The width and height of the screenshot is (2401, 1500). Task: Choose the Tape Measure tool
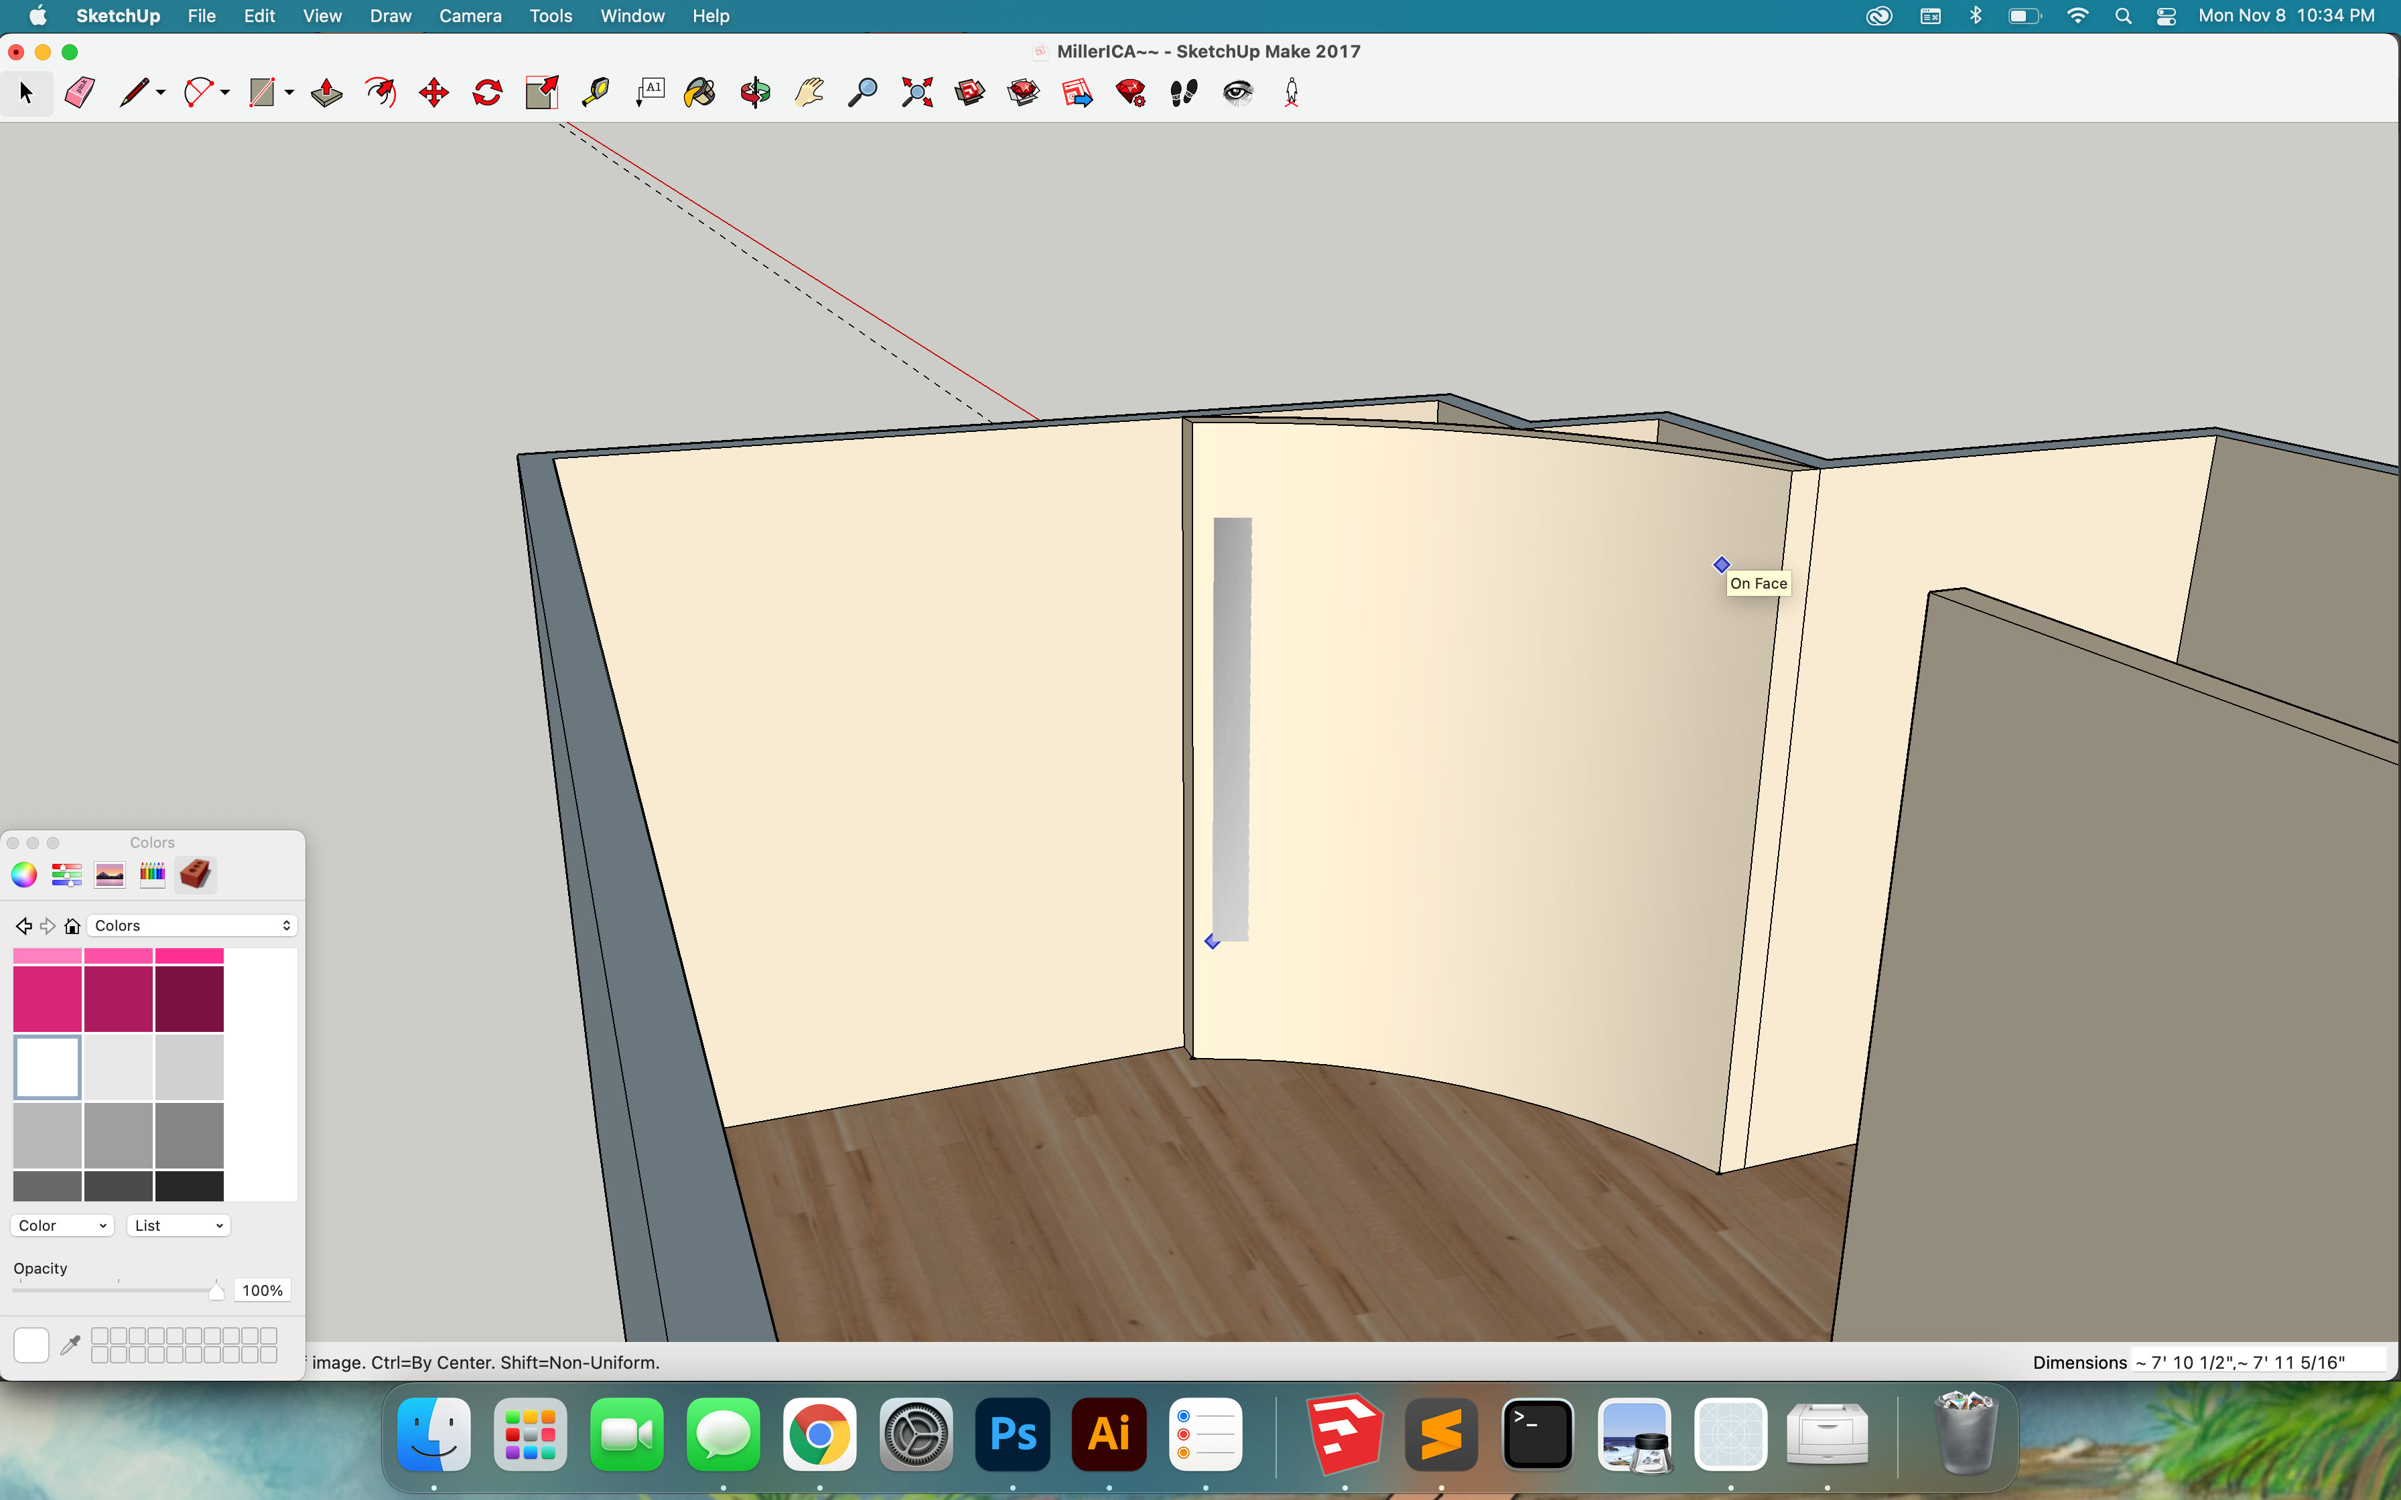[x=596, y=93]
